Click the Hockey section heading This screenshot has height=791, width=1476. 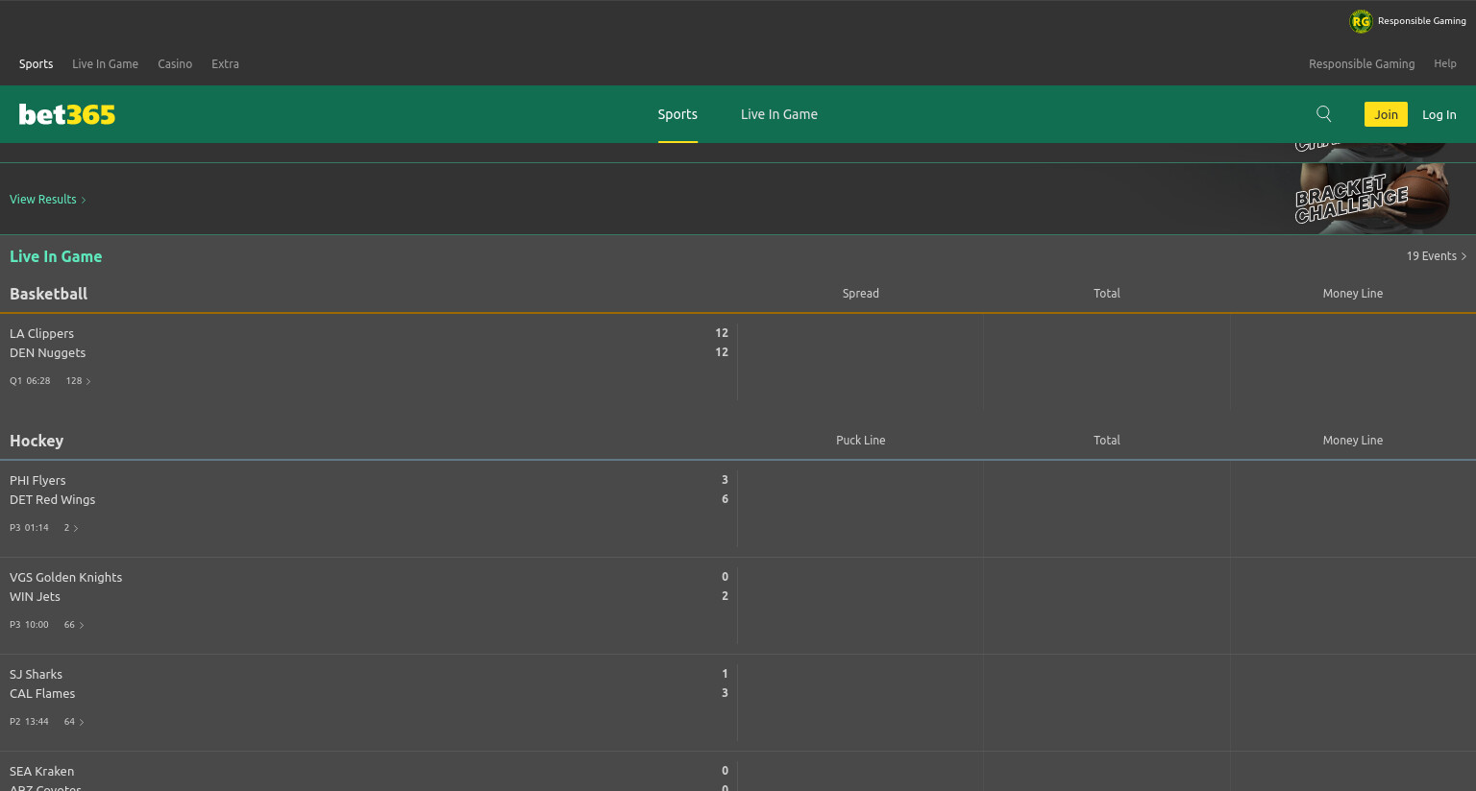pos(37,441)
